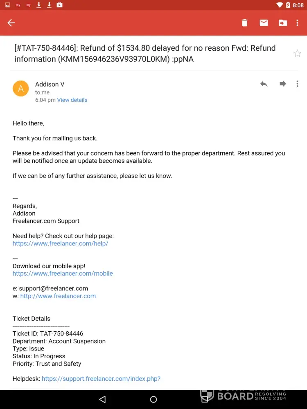Go back using the top-left arrow
Screen dimensions: 307x409
(11, 23)
